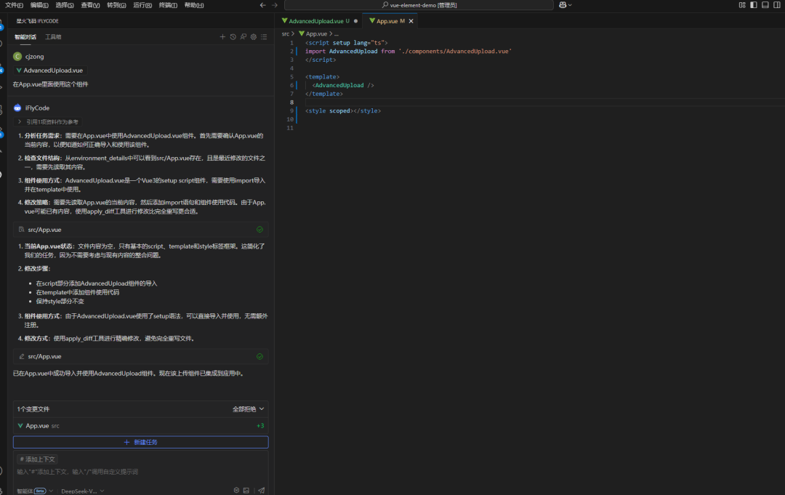Click the <style scoped> code line
The image size is (785, 495).
coord(343,110)
